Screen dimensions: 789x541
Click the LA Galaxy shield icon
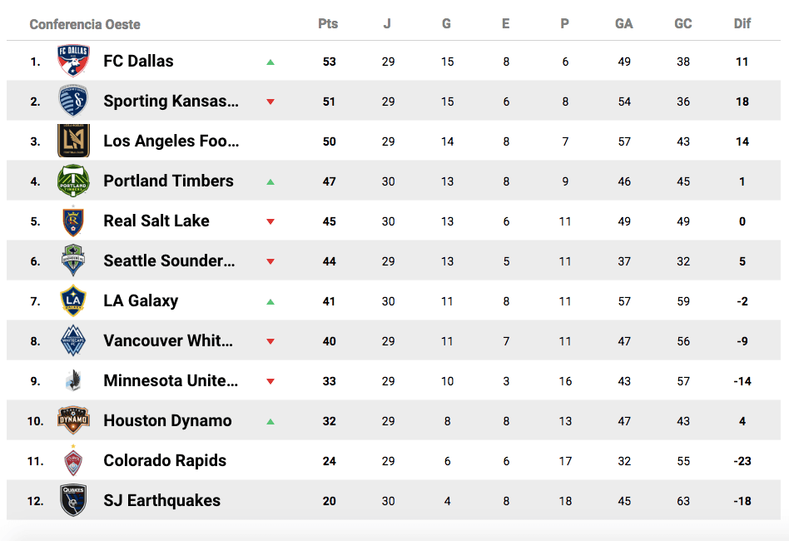[x=73, y=300]
